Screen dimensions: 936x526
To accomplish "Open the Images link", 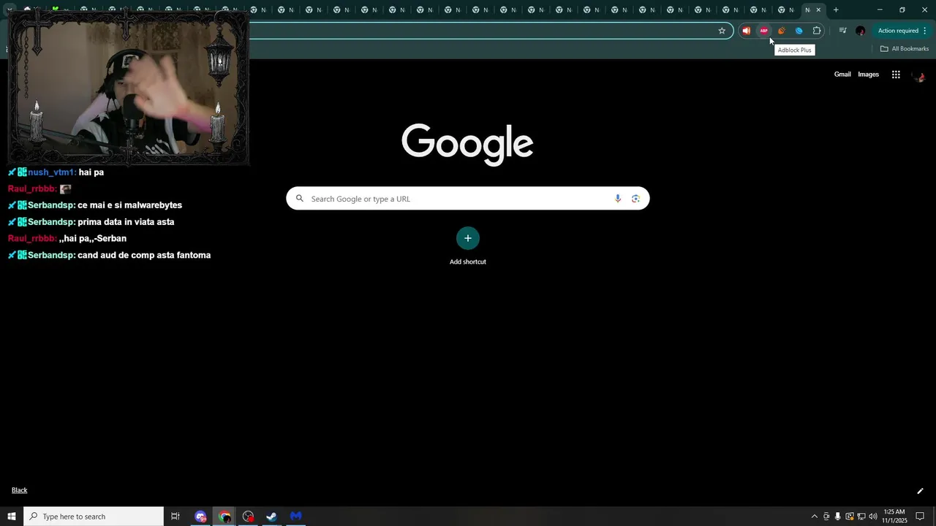I will [868, 75].
